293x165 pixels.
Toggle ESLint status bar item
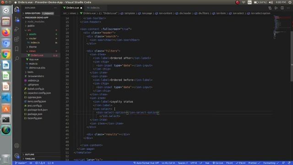tap(241, 163)
